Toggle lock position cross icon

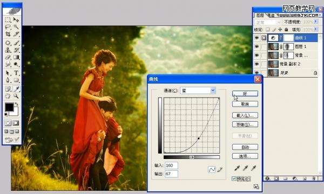pos(280,30)
